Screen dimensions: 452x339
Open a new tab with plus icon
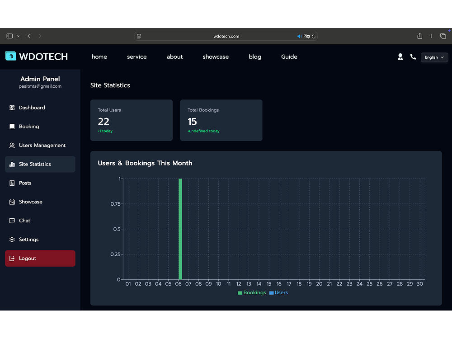pyautogui.click(x=431, y=36)
